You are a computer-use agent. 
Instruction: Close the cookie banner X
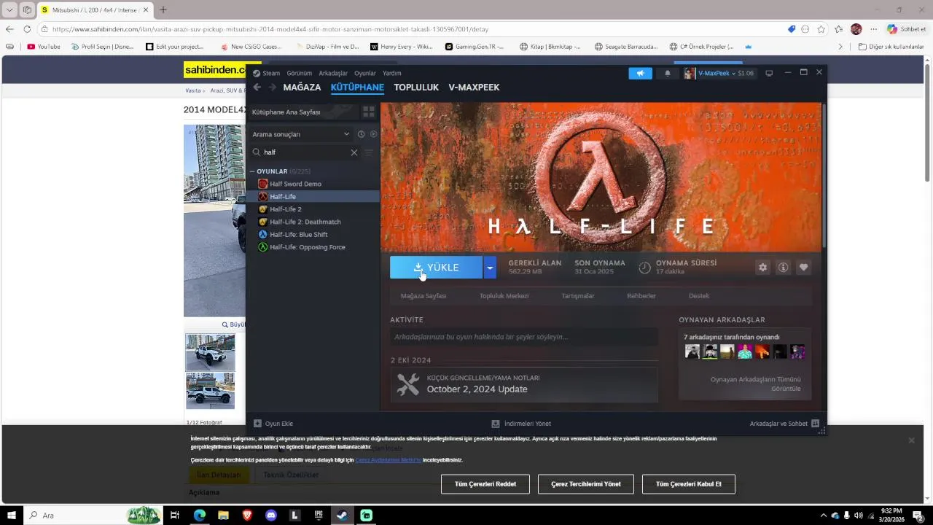(x=911, y=440)
